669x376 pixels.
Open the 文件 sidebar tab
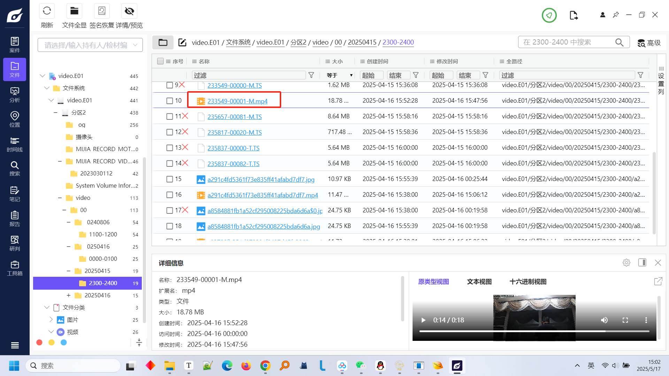[15, 70]
